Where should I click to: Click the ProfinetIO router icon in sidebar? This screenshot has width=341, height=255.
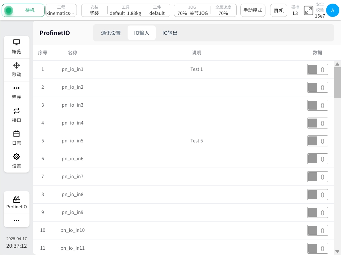click(x=17, y=202)
